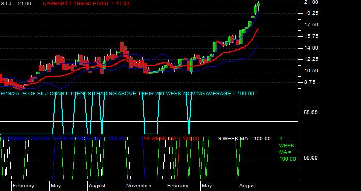Screen dimensions: 361x191
Task: Select the 12.25 price axis label
Action: click(311, 59)
